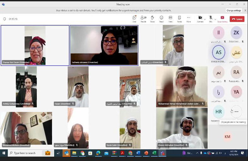The height and width of the screenshot is (161, 248).
Task: Leave the meeting
Action: pos(237,19)
